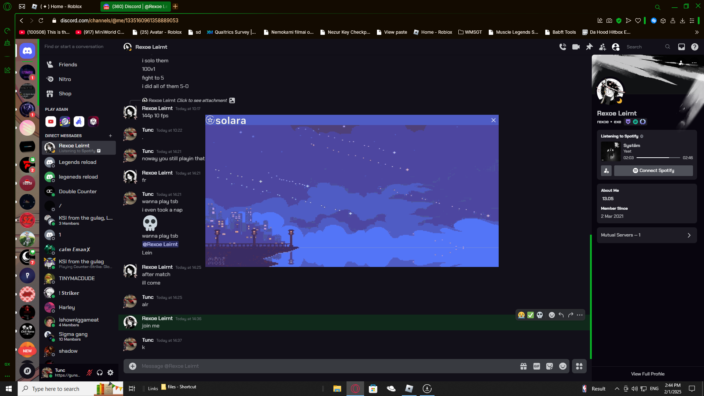Click Connect Spotify button
The width and height of the screenshot is (704, 396).
653,170
